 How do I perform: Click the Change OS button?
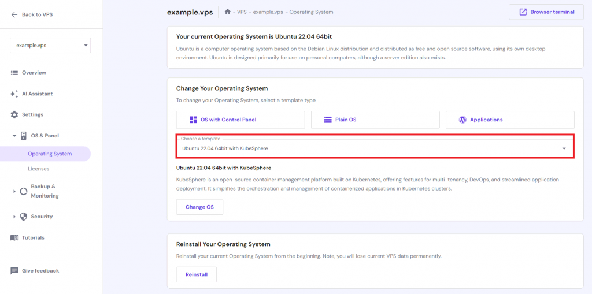(199, 207)
